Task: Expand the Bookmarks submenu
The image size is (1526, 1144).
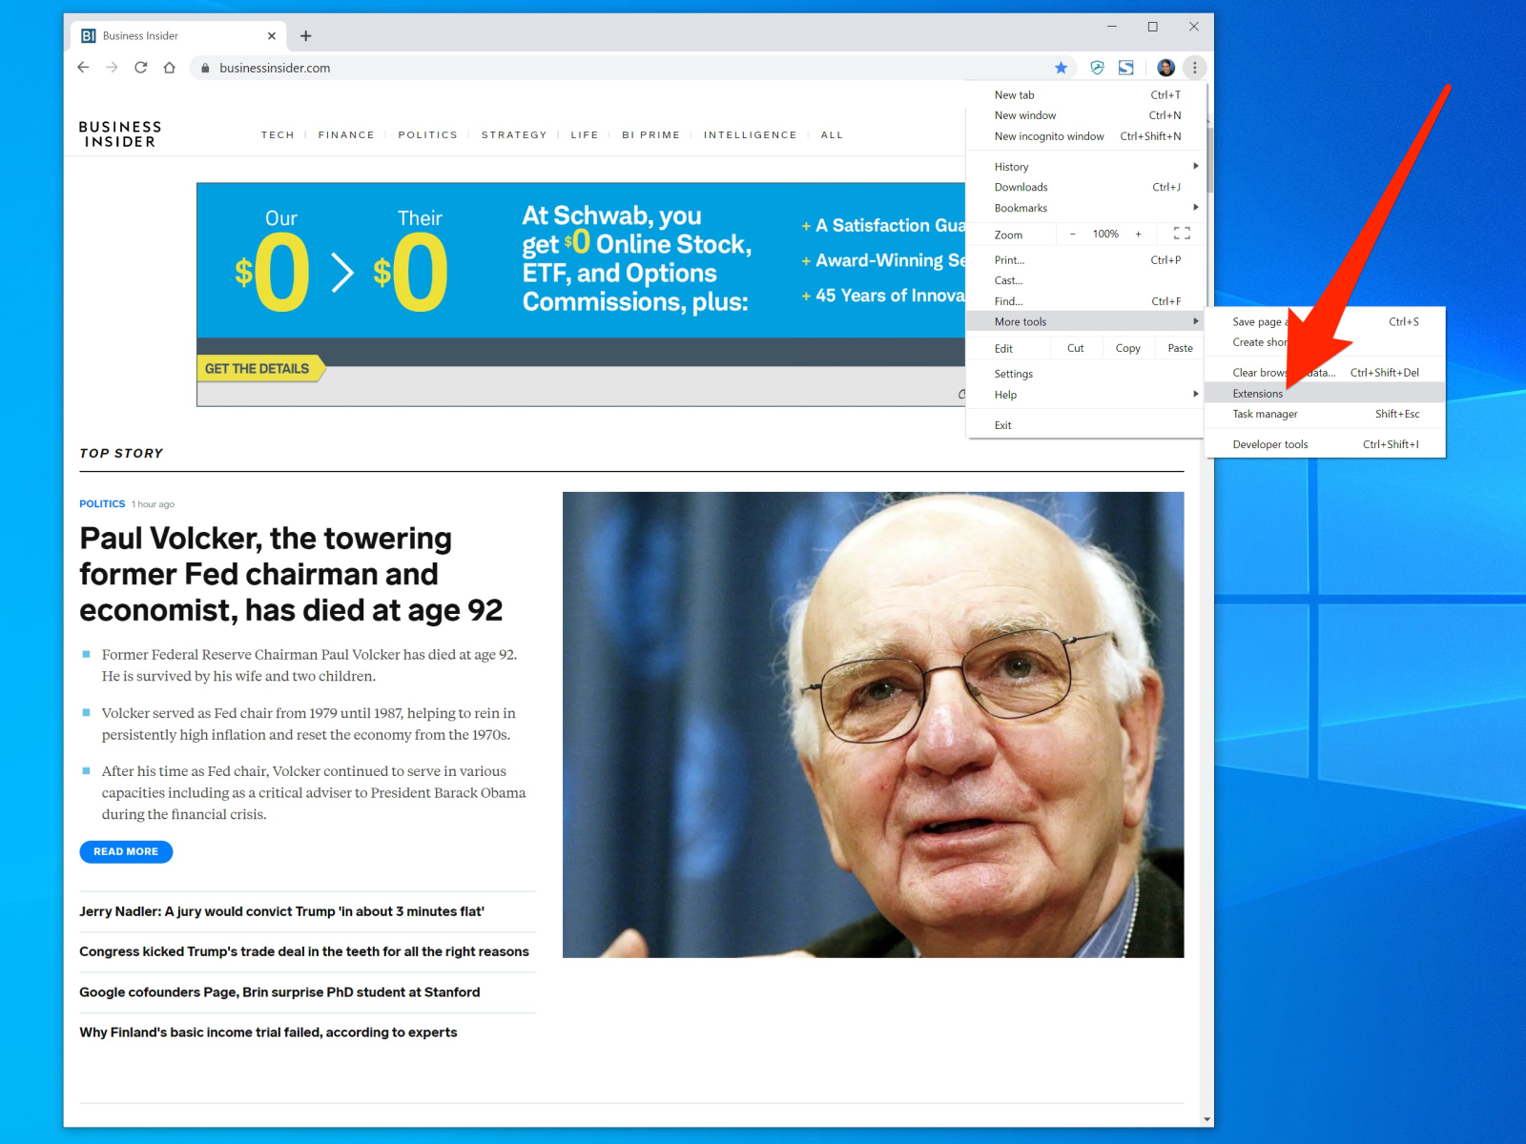Action: tap(1085, 208)
